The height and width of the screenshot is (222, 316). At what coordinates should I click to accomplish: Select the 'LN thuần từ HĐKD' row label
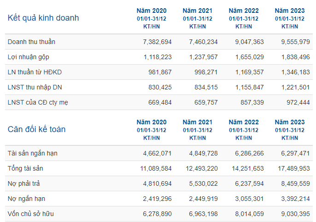point(35,72)
